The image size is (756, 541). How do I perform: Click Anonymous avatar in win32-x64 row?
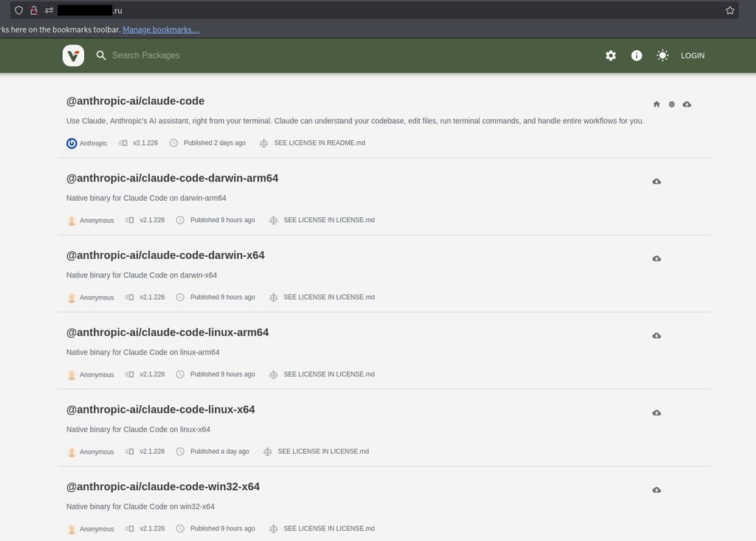point(72,529)
